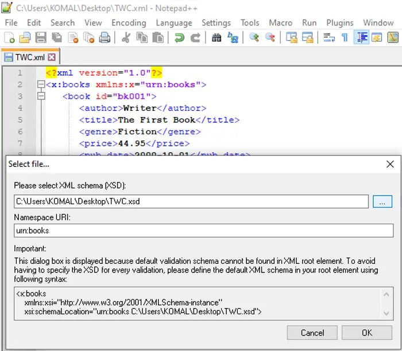Save the file using floppy disk icon
402x351 pixels.
point(41,38)
